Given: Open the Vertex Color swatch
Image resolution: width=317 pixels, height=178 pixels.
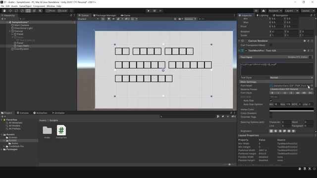Looking at the screenshot, I should click(292, 109).
